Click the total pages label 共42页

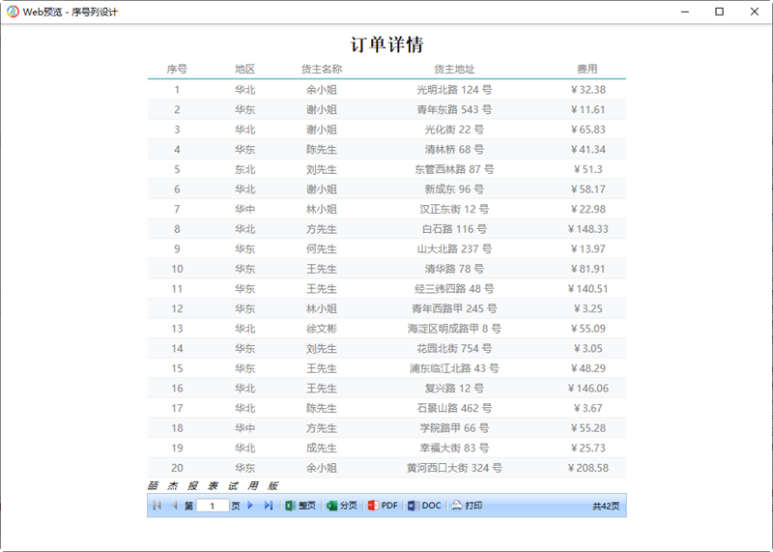point(606,506)
